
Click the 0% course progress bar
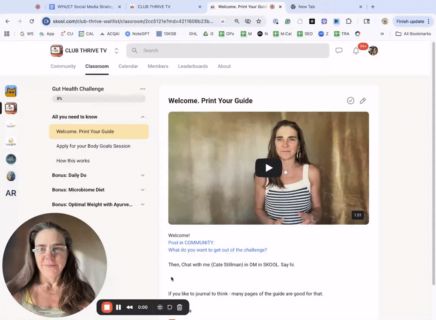click(x=99, y=98)
